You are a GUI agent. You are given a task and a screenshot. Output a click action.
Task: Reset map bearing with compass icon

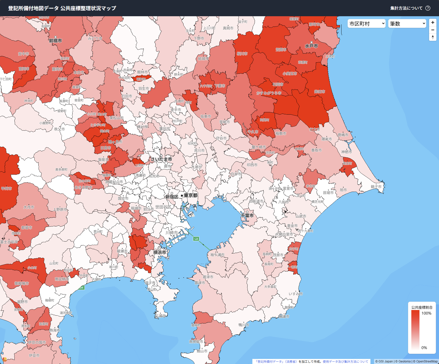(x=433, y=37)
